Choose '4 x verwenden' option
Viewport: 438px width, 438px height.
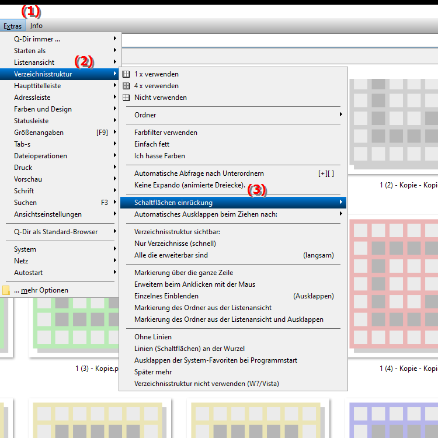coord(233,86)
